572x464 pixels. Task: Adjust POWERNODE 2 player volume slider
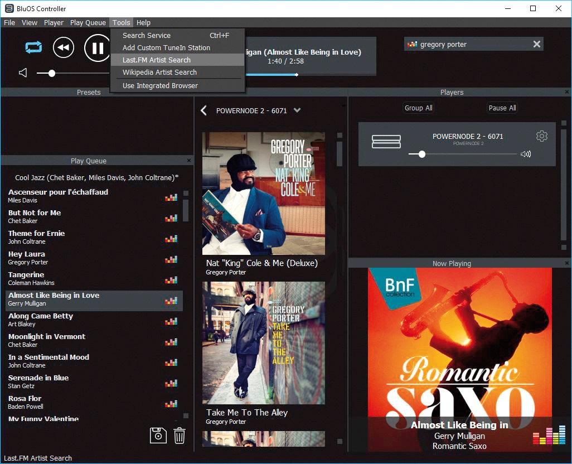(422, 154)
